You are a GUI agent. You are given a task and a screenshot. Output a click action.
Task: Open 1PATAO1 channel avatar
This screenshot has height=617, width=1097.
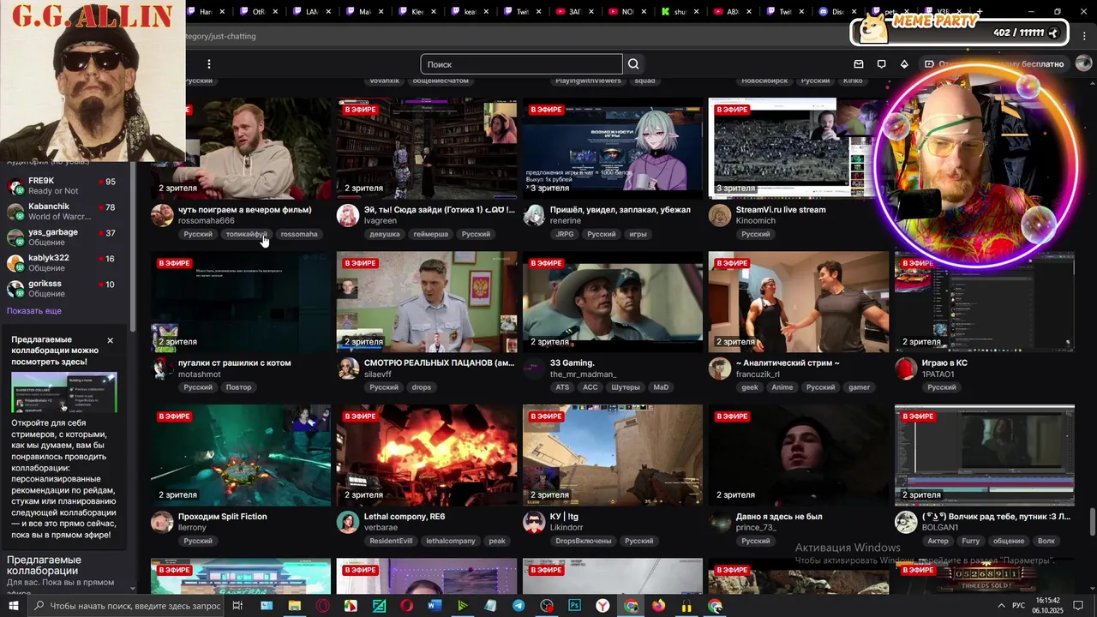(906, 368)
